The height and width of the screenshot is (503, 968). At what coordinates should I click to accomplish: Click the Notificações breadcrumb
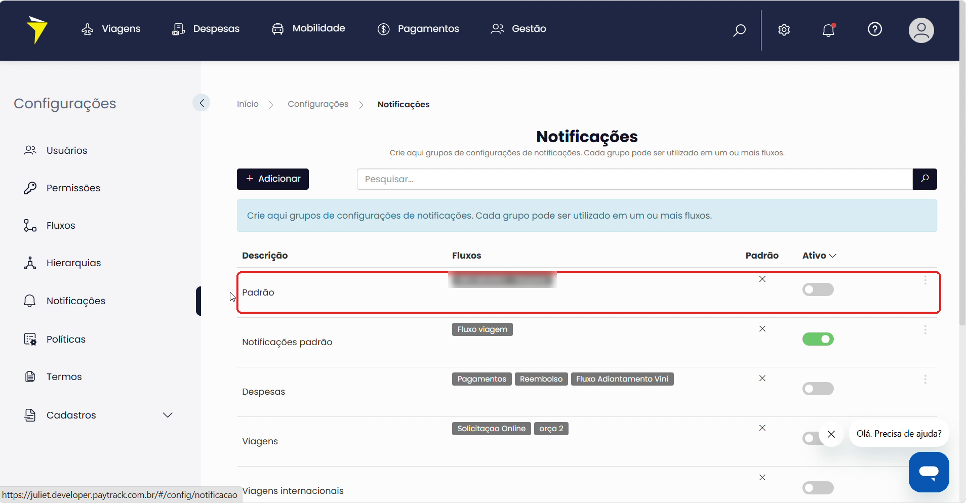404,104
